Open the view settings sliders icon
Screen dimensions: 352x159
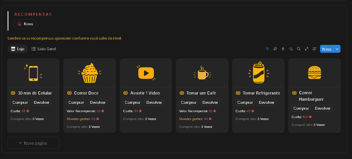tap(314, 49)
